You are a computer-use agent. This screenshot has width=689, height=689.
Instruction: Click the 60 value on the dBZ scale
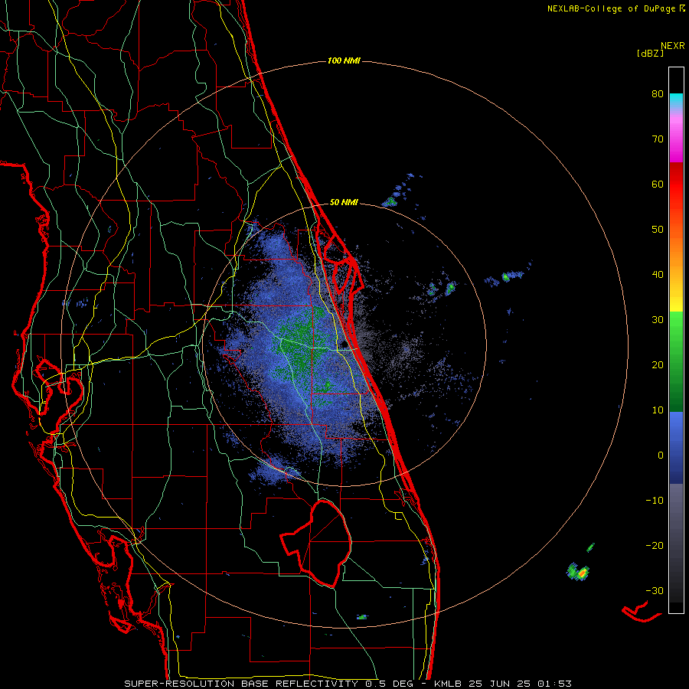pyautogui.click(x=658, y=184)
